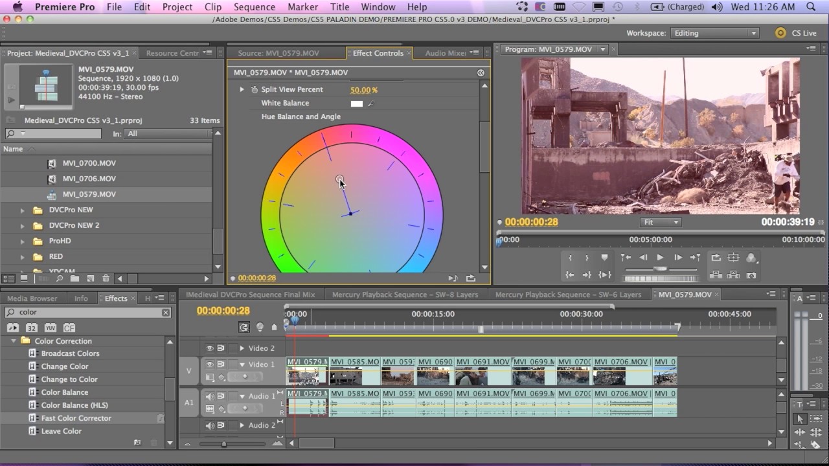
Task: Open the Workspace dropdown showing Editing
Action: (714, 33)
